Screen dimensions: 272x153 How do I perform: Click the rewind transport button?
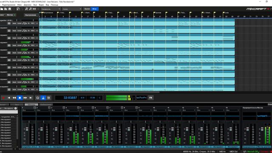click(14, 98)
